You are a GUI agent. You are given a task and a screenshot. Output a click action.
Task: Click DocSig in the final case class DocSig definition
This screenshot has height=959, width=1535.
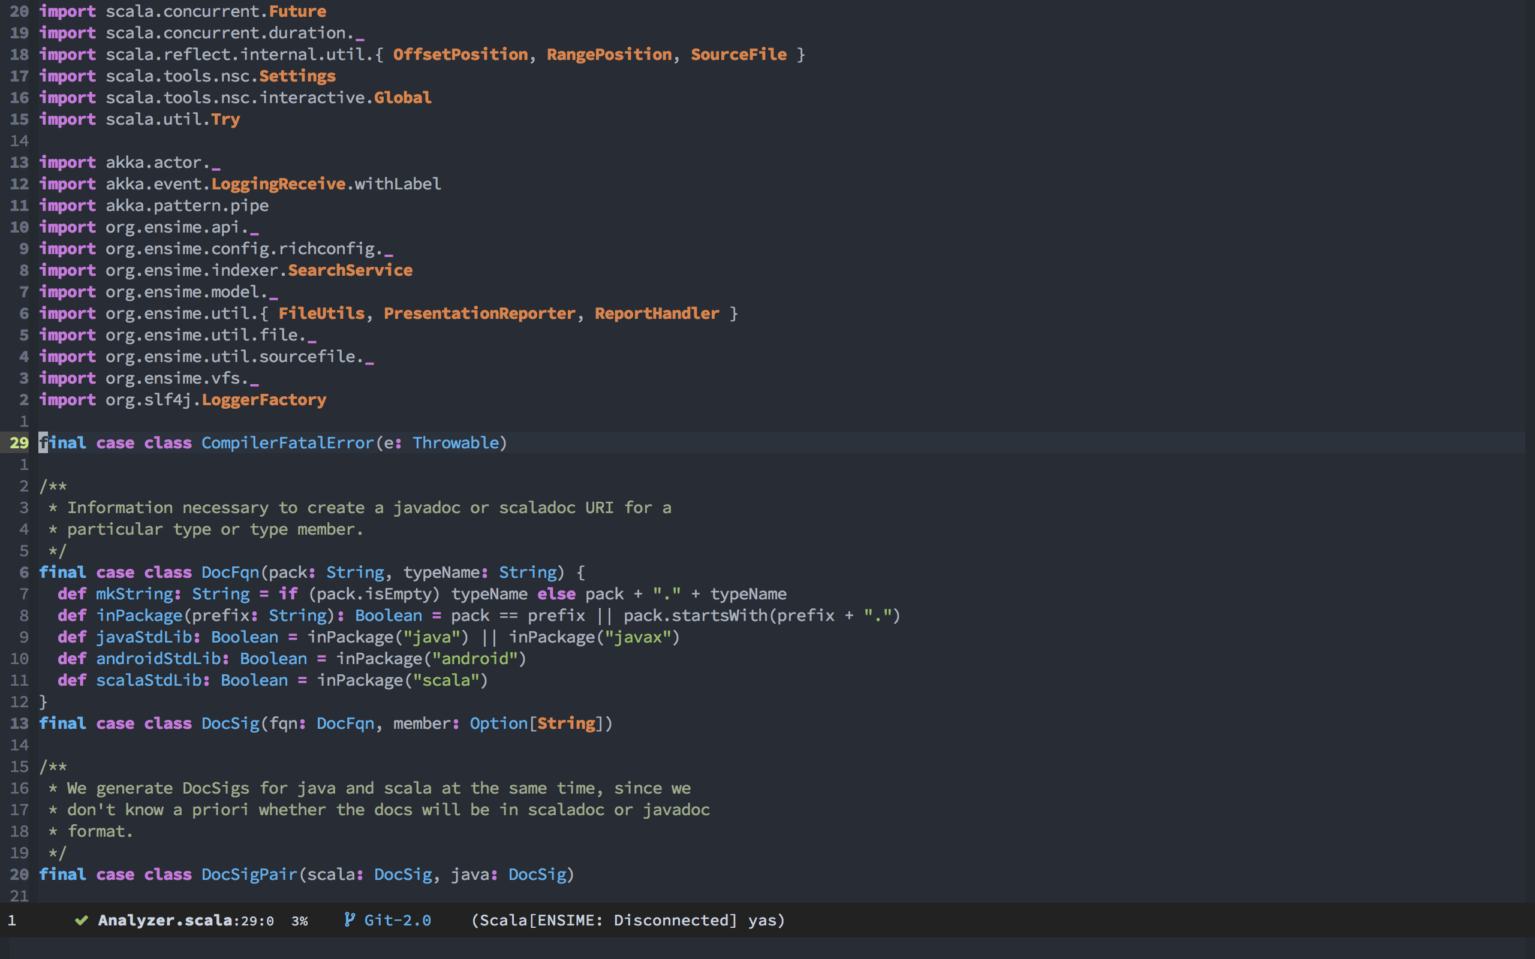tap(230, 723)
